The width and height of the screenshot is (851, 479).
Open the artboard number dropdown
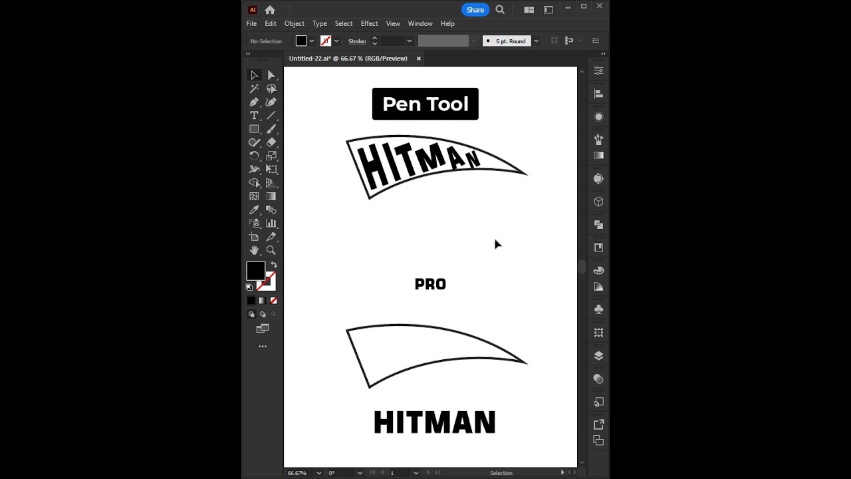[416, 473]
